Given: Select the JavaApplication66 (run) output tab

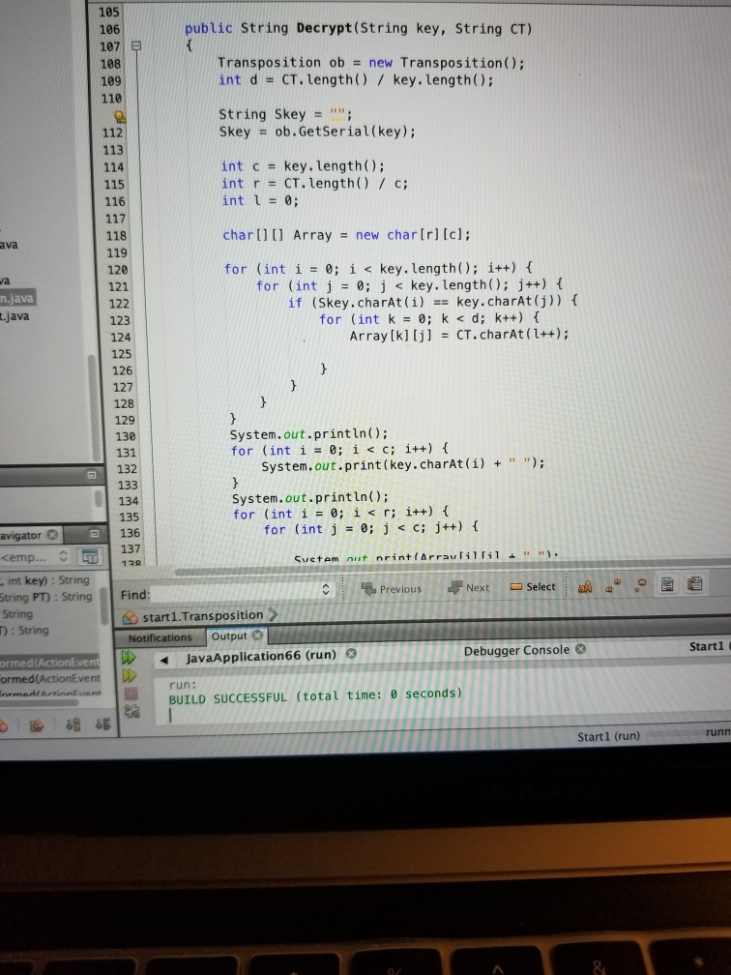Looking at the screenshot, I should [260, 656].
